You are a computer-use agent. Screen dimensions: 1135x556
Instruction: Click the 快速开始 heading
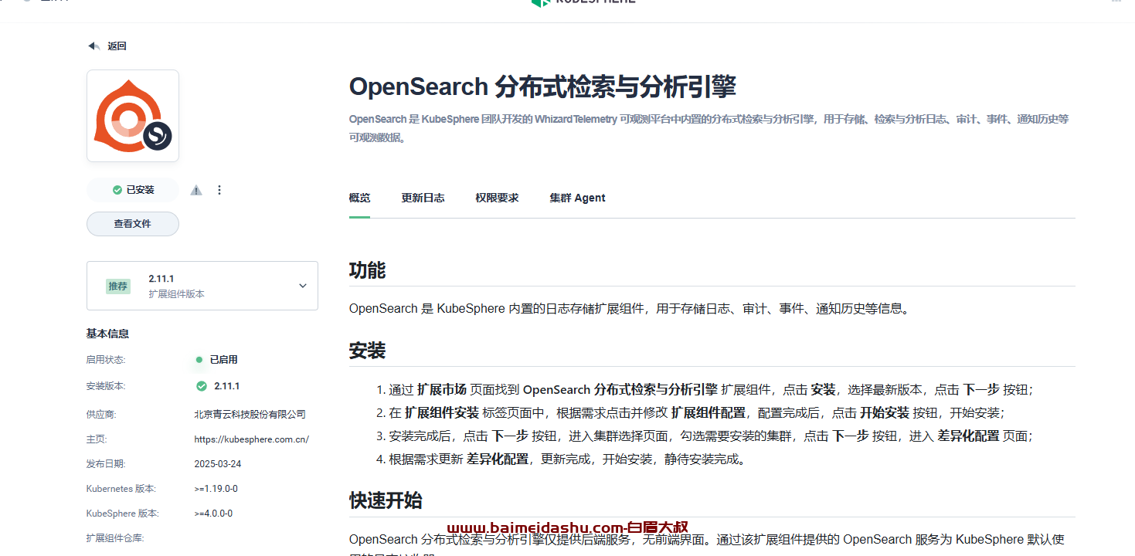[x=386, y=500]
